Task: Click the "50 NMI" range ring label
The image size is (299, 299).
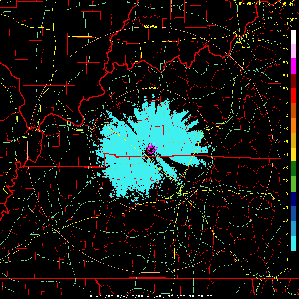Action: pyautogui.click(x=150, y=88)
